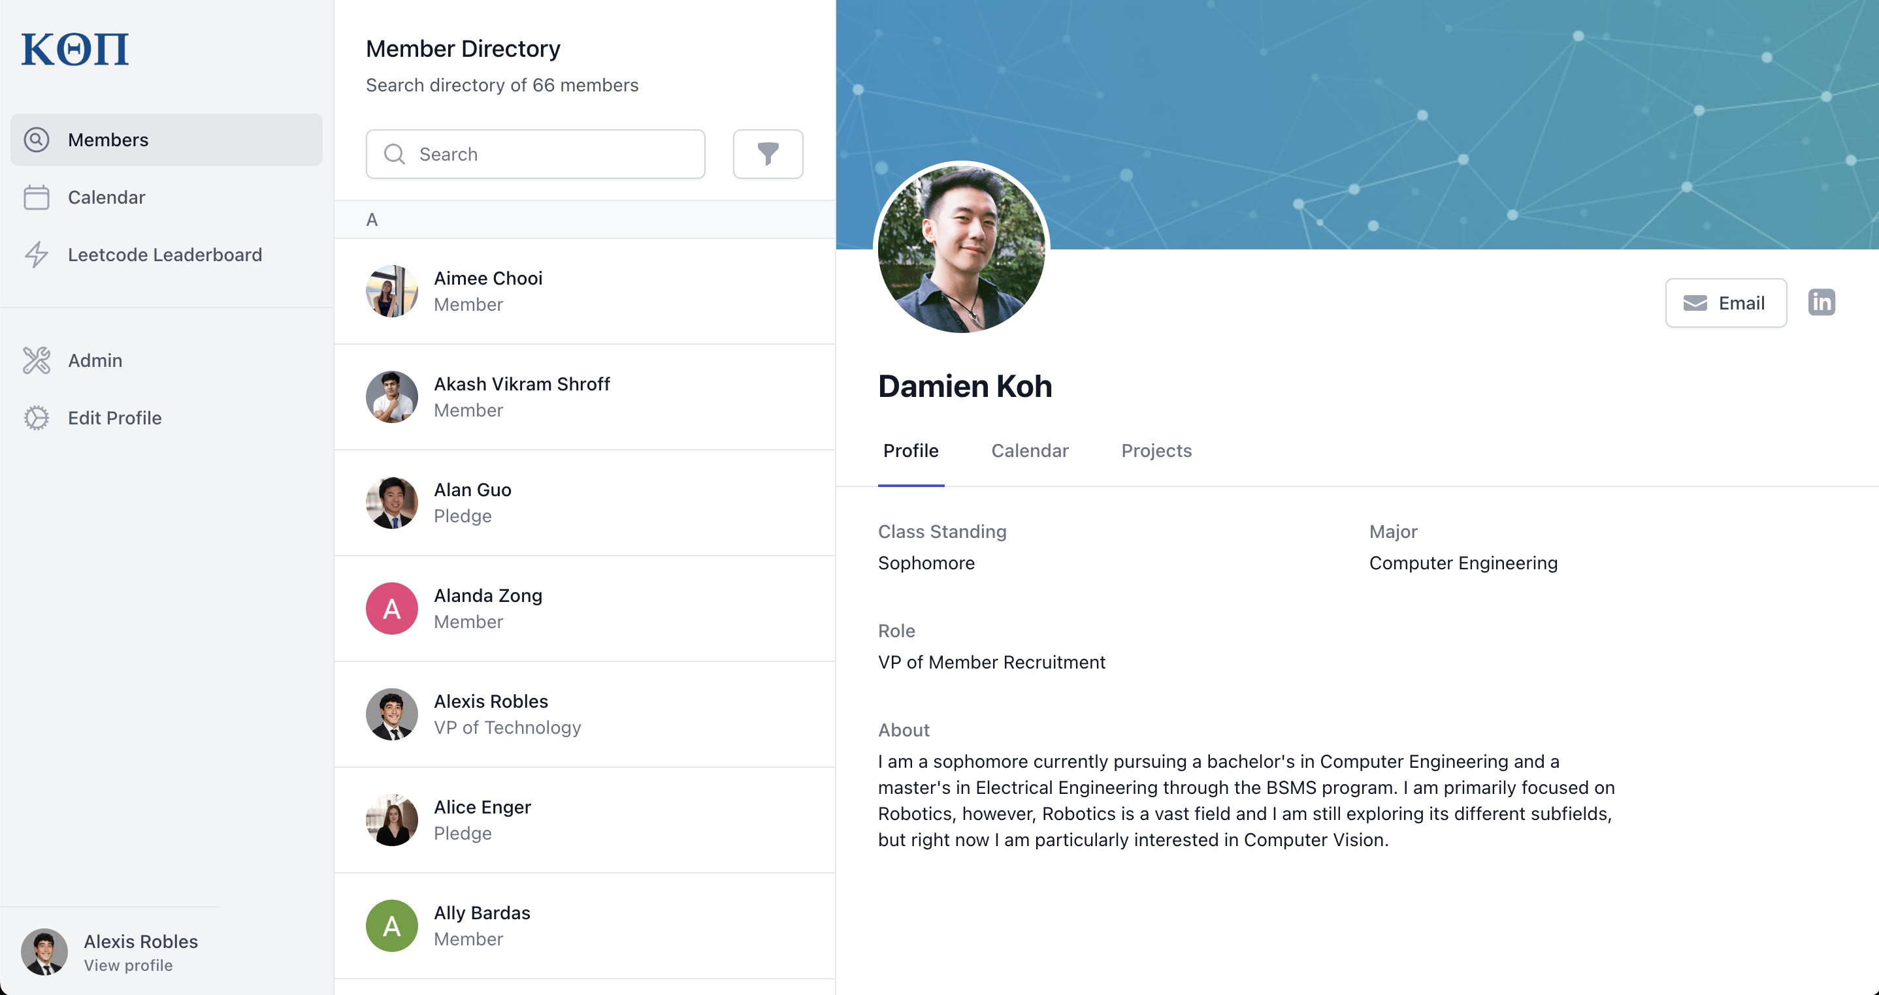The image size is (1879, 995).
Task: Select Alice Enger in member list
Action: click(482, 819)
